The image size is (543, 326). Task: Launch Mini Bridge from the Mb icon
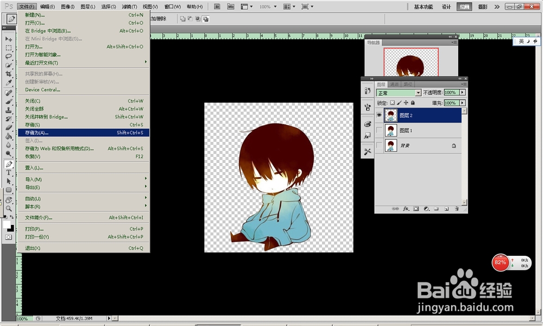pyautogui.click(x=231, y=7)
